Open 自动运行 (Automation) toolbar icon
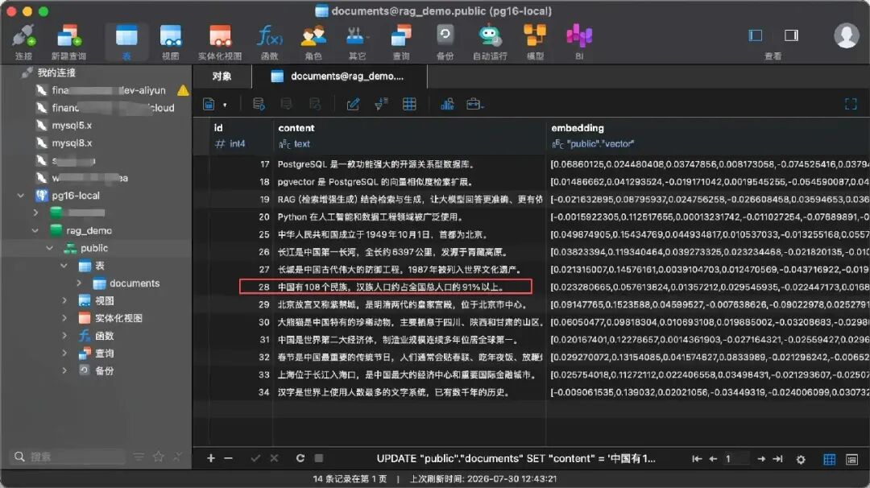 pyautogui.click(x=490, y=42)
